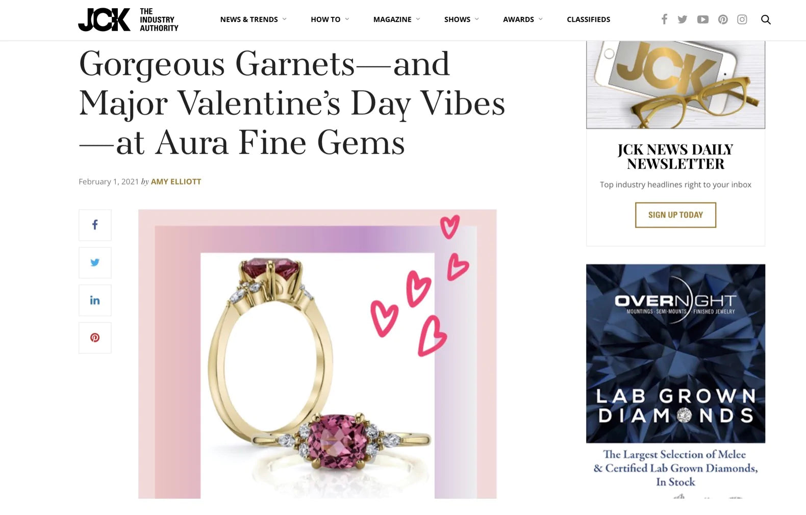Share article on Facebook sidebar button
The width and height of the screenshot is (806, 515).
click(x=95, y=225)
